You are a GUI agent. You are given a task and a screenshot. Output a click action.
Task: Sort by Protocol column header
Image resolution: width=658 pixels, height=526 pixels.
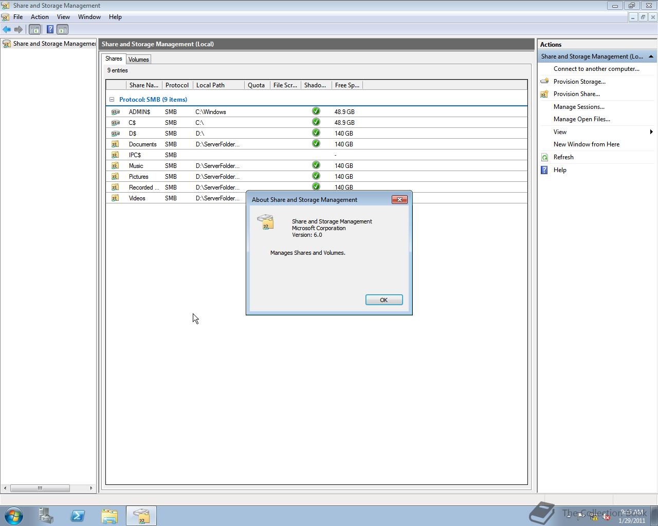(x=177, y=85)
